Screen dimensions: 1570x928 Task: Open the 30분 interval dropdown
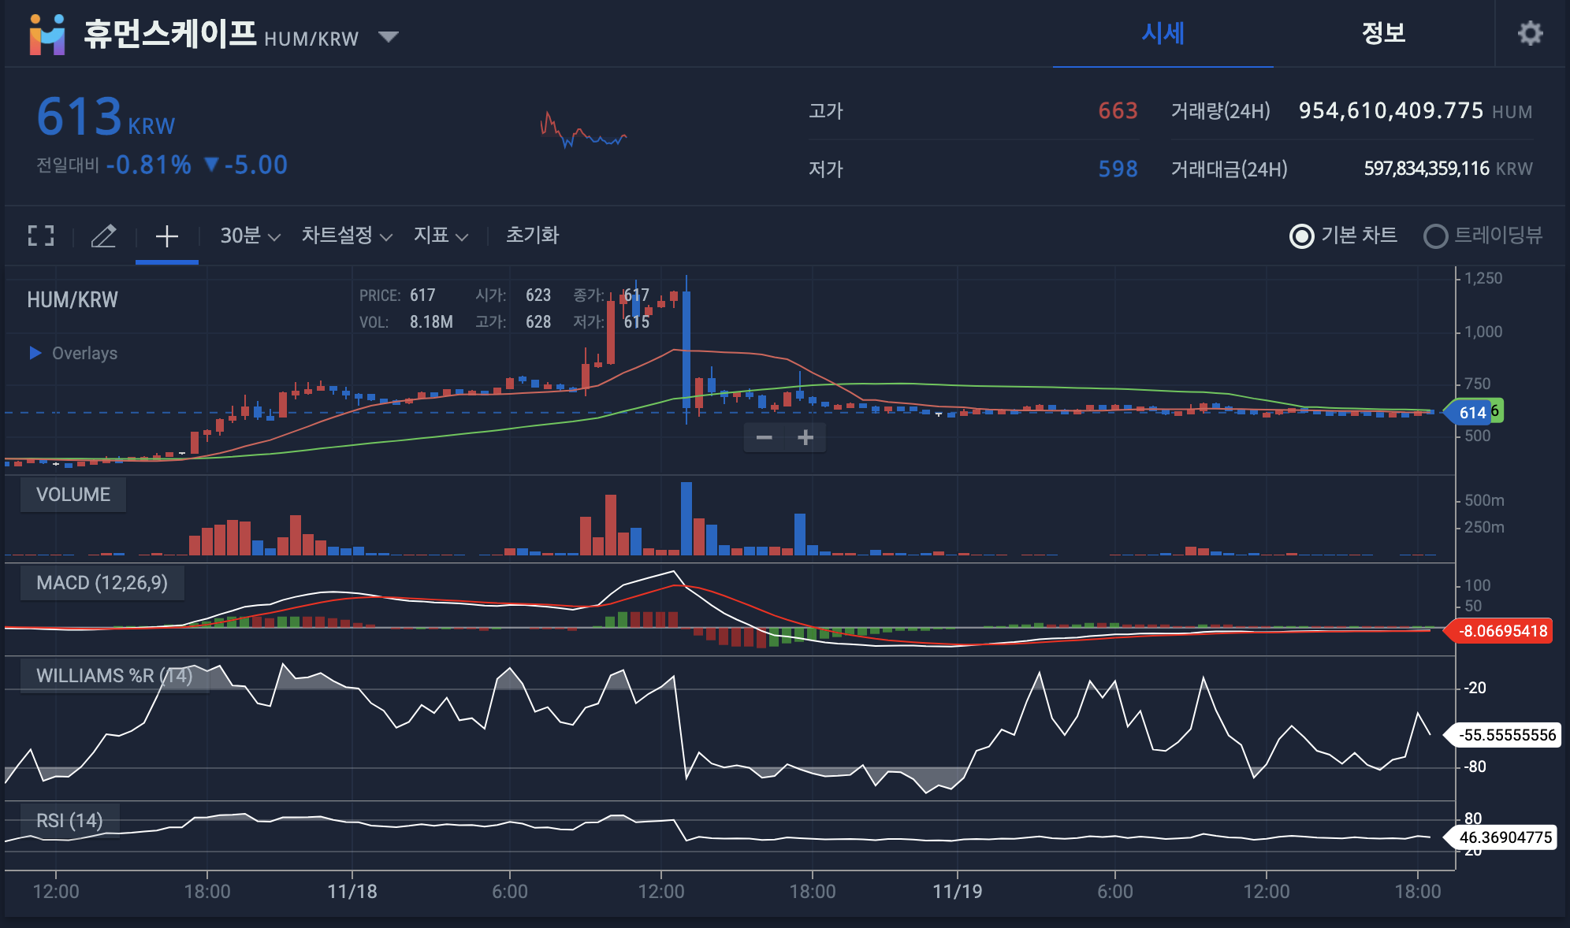250,236
